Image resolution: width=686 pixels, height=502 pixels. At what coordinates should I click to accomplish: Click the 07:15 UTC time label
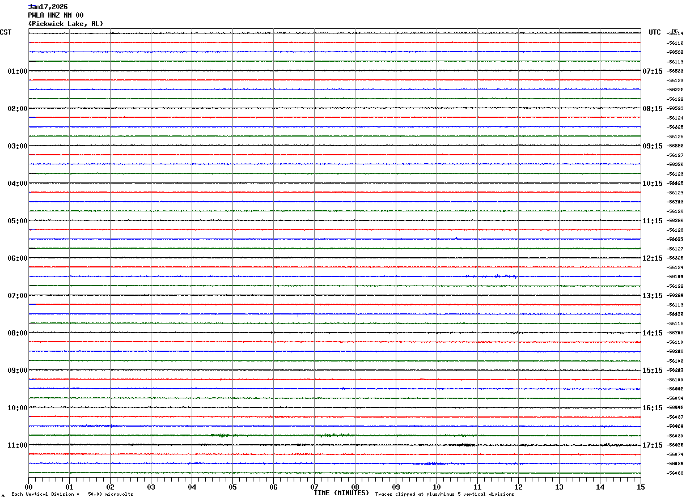coord(653,71)
